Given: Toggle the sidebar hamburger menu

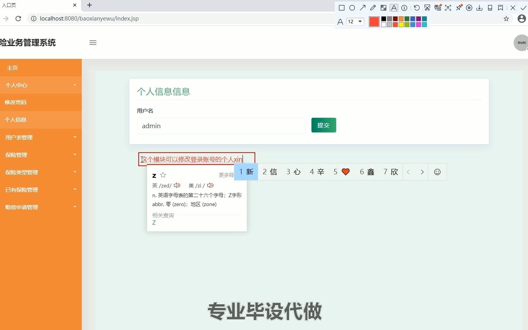Looking at the screenshot, I should (93, 43).
